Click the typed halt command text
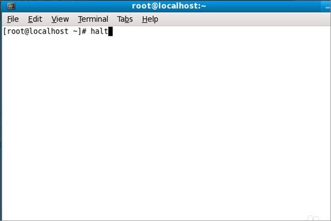 [x=99, y=31]
